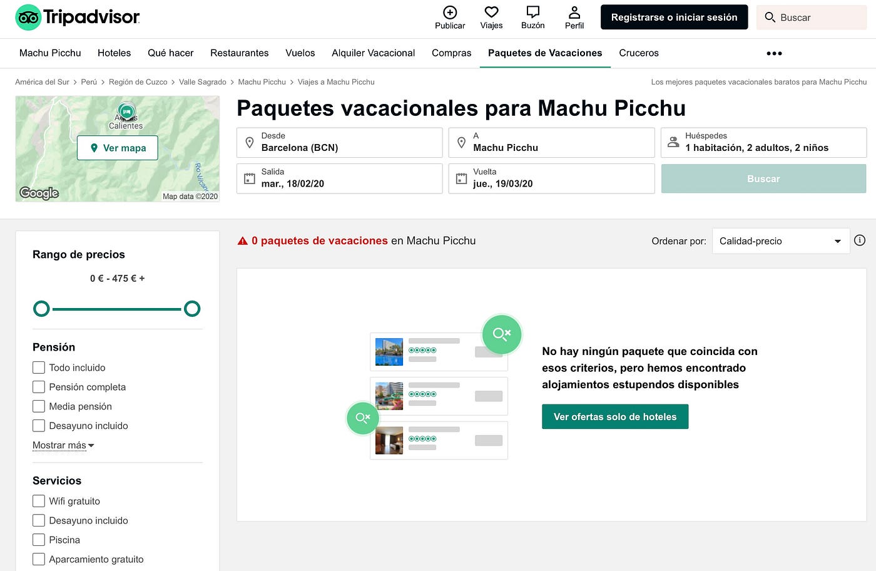The image size is (876, 571).
Task: Edit the Desde Barcelona (BCN) field
Action: (339, 143)
